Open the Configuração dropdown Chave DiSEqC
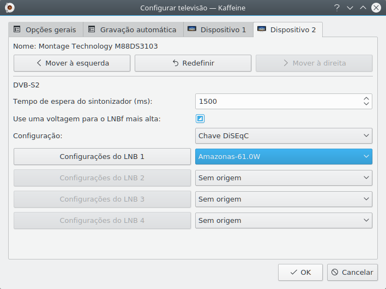 click(284, 135)
